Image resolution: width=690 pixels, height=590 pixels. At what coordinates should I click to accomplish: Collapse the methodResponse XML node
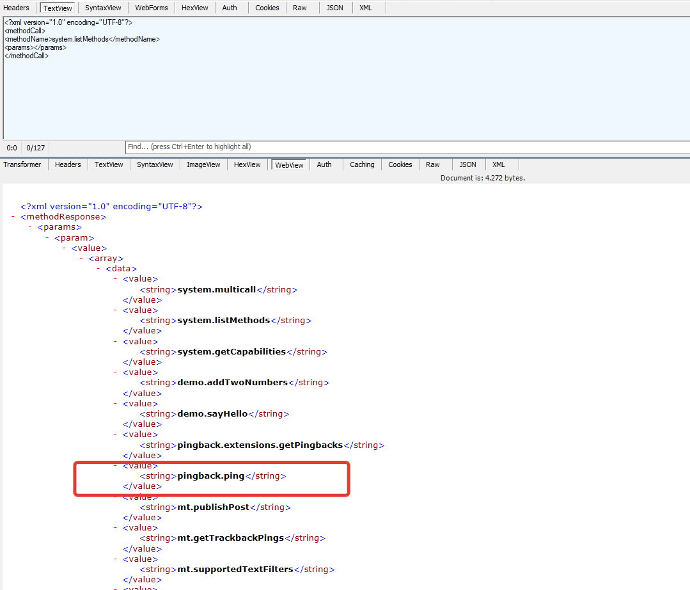(13, 217)
